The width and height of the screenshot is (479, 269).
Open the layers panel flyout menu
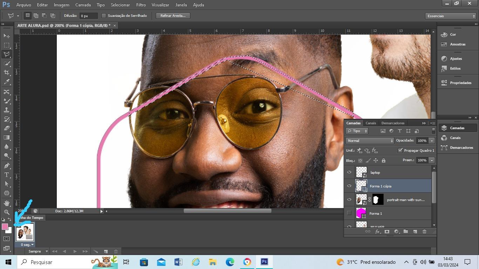[433, 123]
